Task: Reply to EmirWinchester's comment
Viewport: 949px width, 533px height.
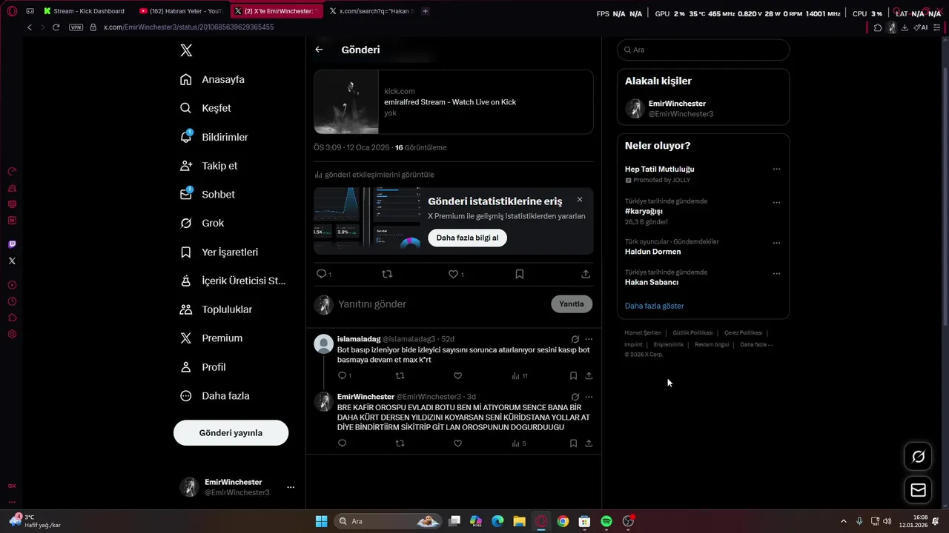Action: click(342, 443)
